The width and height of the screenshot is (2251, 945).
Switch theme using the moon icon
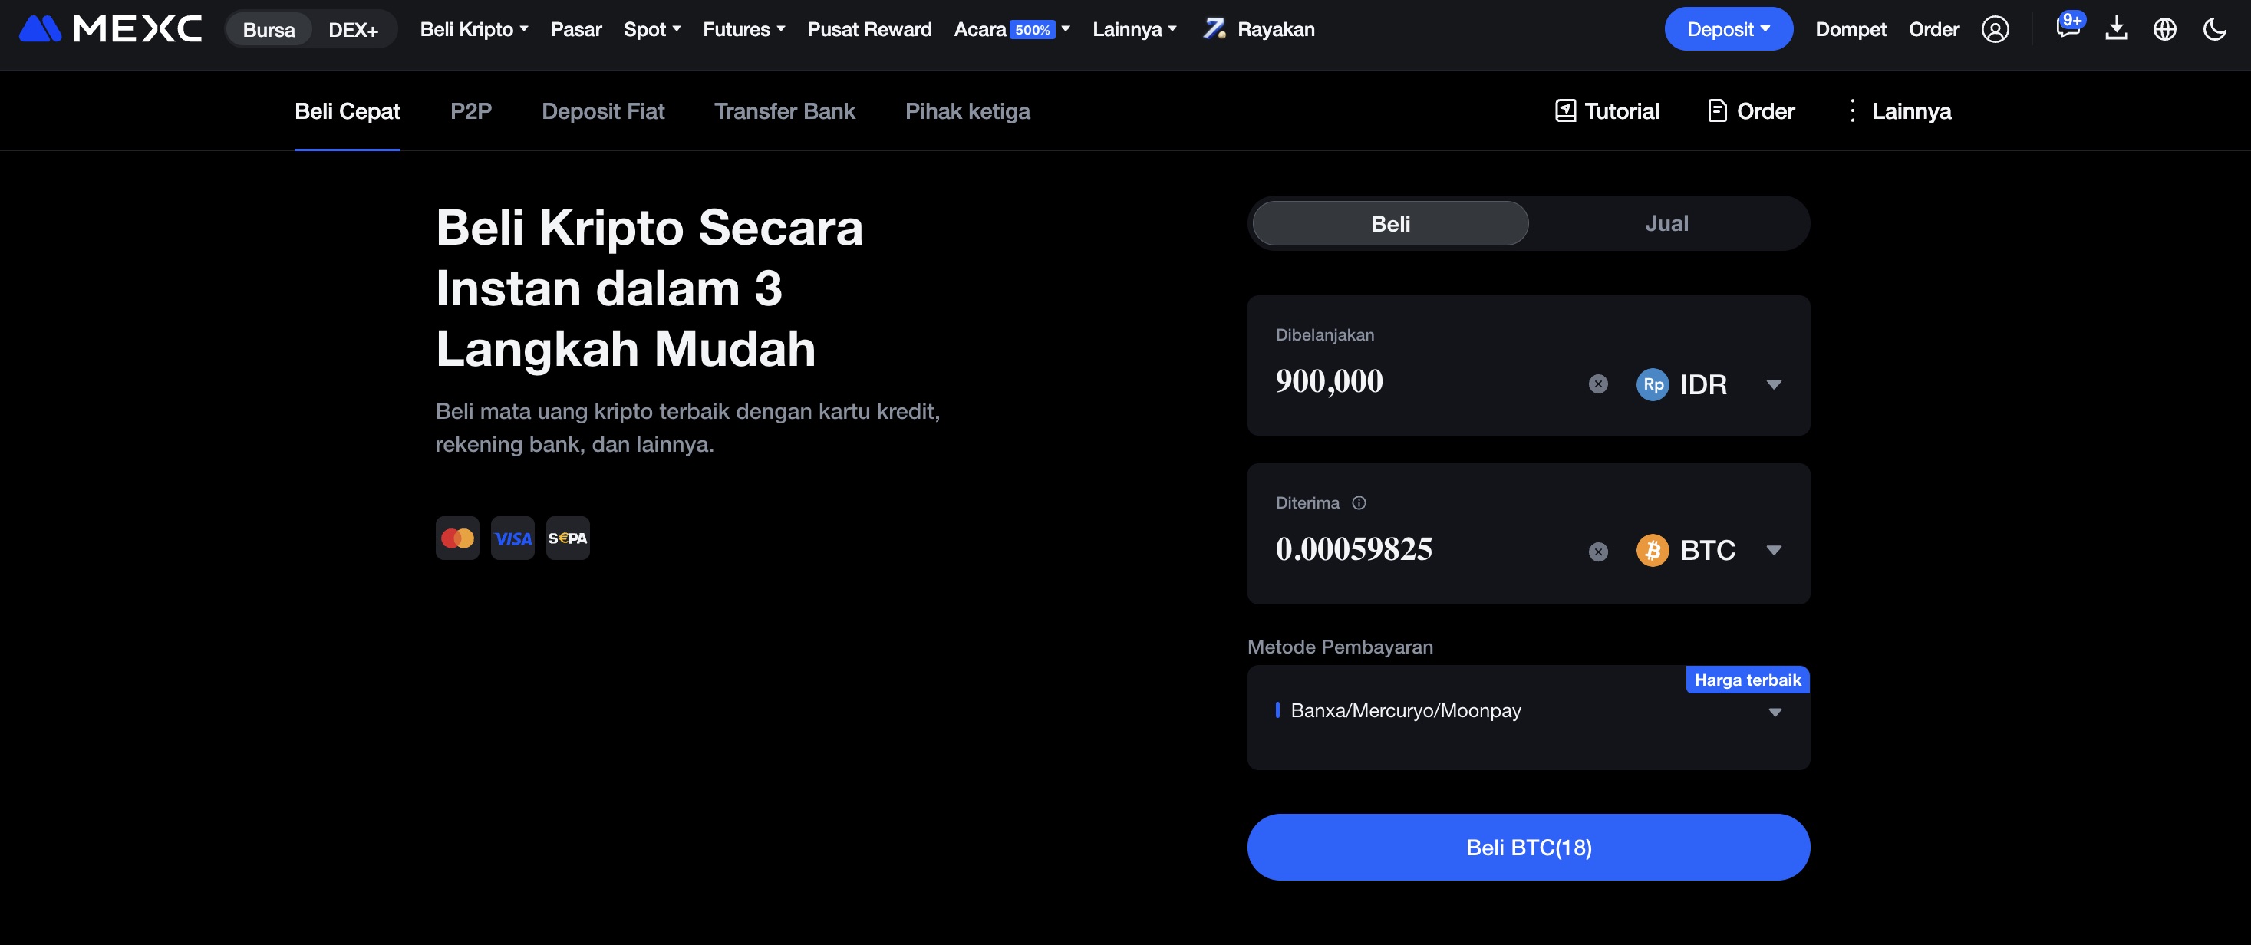click(x=2213, y=29)
